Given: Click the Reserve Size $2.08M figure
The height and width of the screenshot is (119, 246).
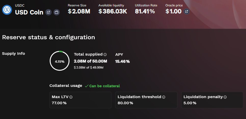Looking at the screenshot, I should point(79,11).
